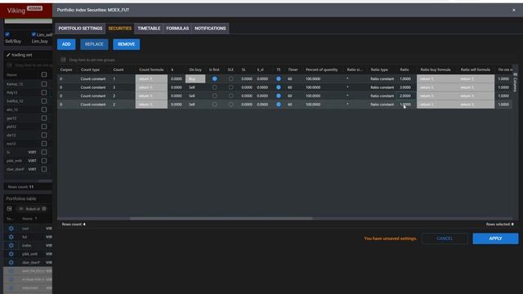Image resolution: width=523 pixels, height=294 pixels.
Task: Check the header Name checkbox in sidebar
Action: (x=44, y=74)
